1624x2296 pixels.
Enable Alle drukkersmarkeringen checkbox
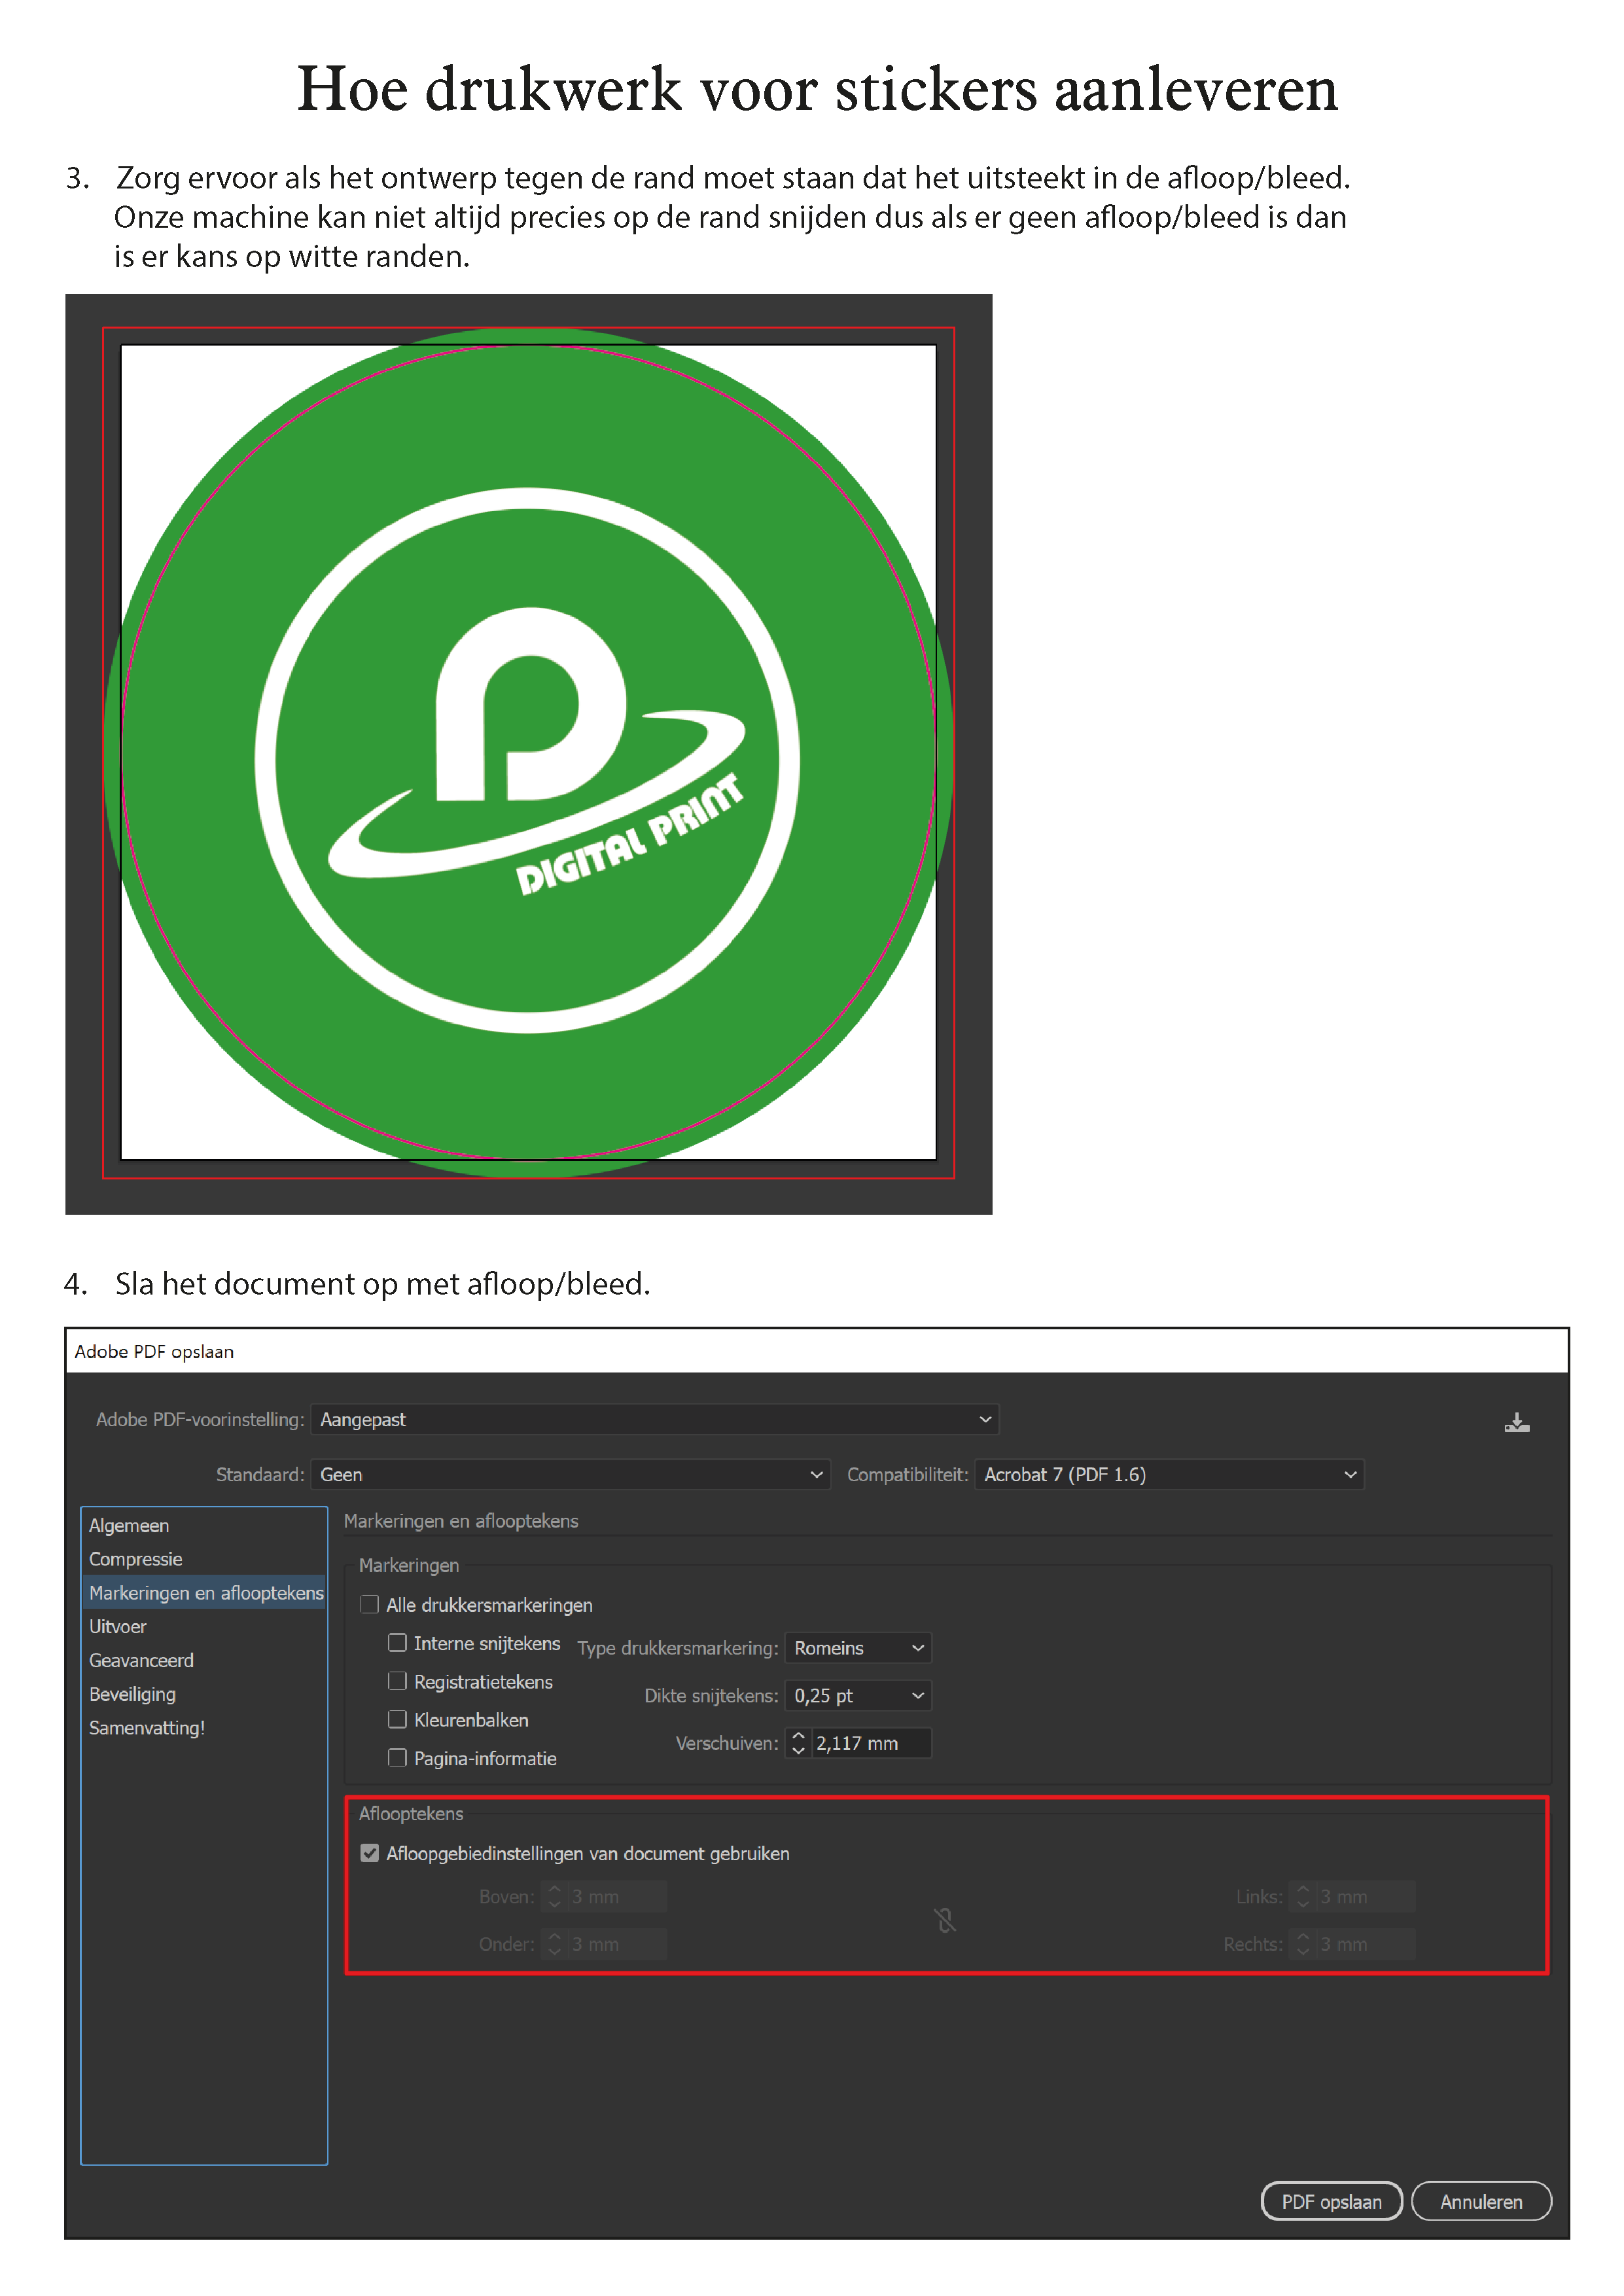(369, 1604)
